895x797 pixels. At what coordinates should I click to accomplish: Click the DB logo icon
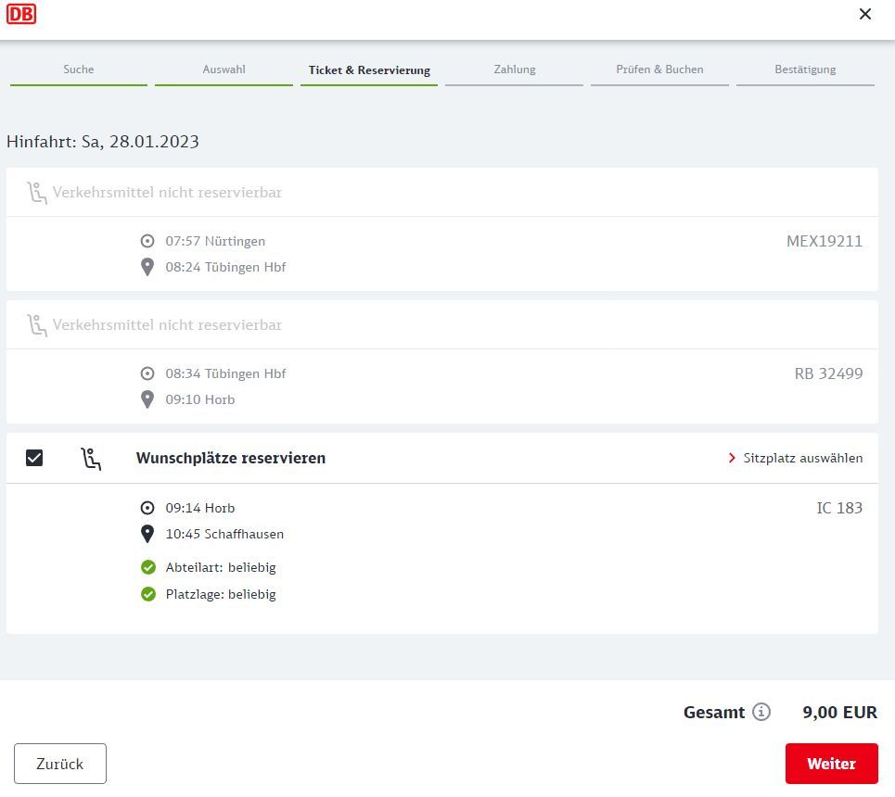pos(21,14)
